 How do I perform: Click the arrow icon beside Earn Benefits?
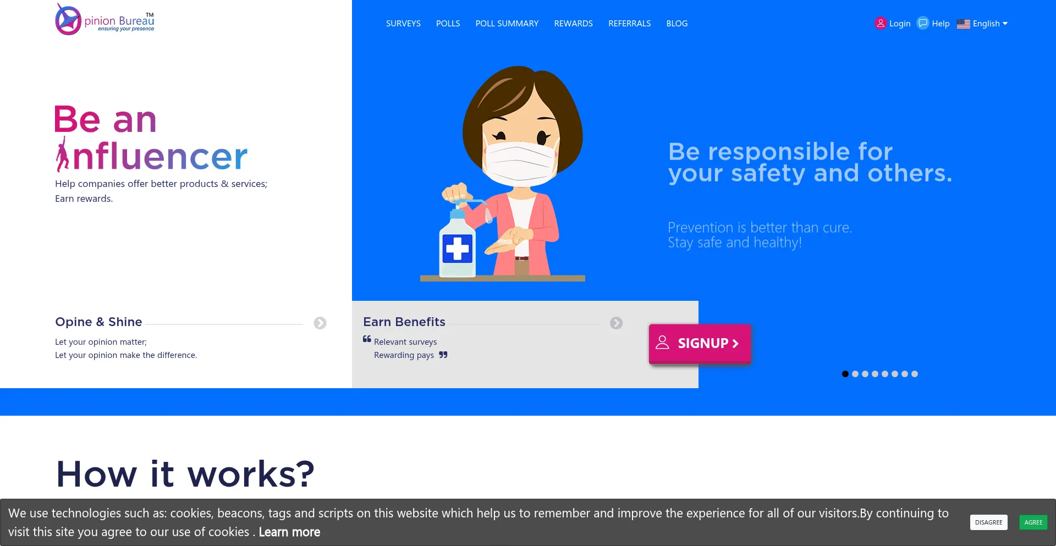point(616,323)
